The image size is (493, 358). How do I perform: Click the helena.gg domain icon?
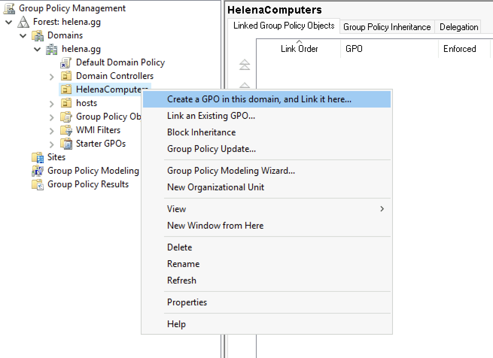tap(52, 49)
